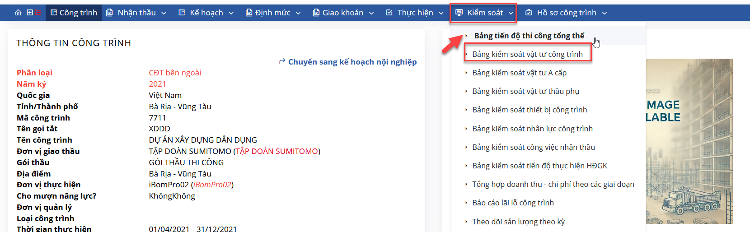Viewport: 750px width, 232px height.
Task: Select Báo cáo lãi lỗ công trình
Action: [x=513, y=203]
